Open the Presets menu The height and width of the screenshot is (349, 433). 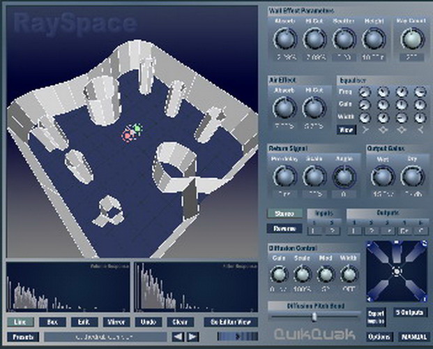[x=23, y=337]
